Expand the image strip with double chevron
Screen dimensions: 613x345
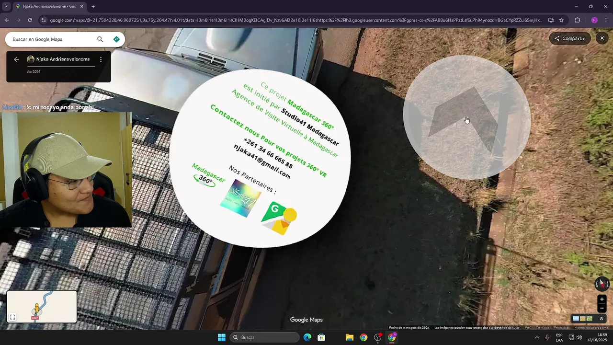pyautogui.click(x=602, y=319)
